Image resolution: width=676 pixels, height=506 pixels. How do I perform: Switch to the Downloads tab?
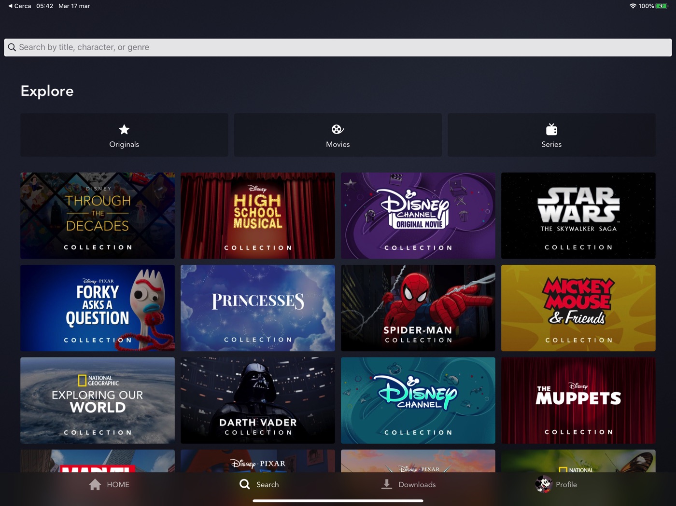click(x=408, y=484)
